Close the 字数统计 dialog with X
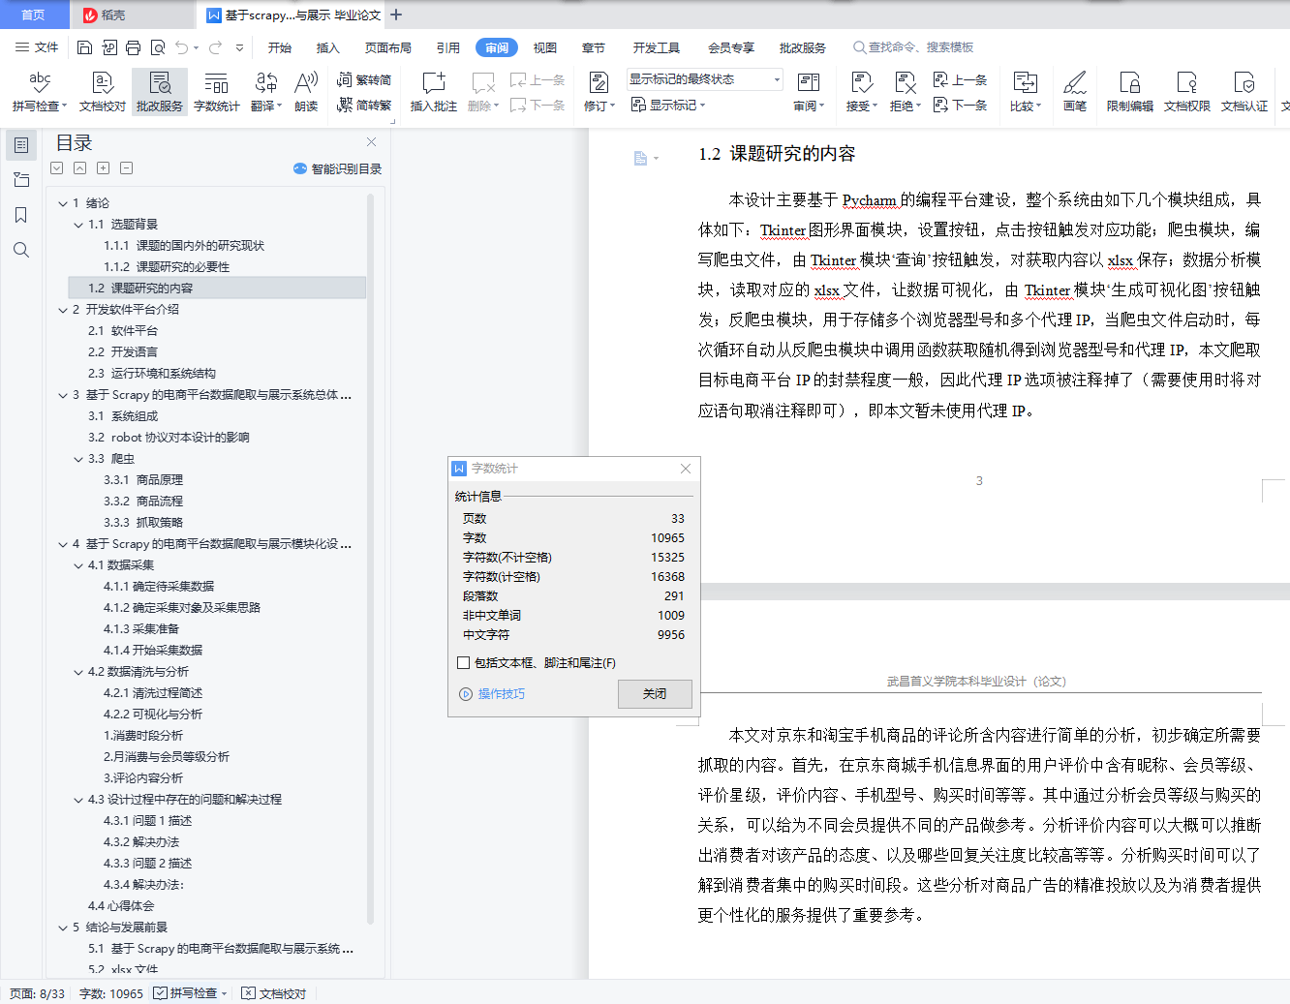 (686, 469)
